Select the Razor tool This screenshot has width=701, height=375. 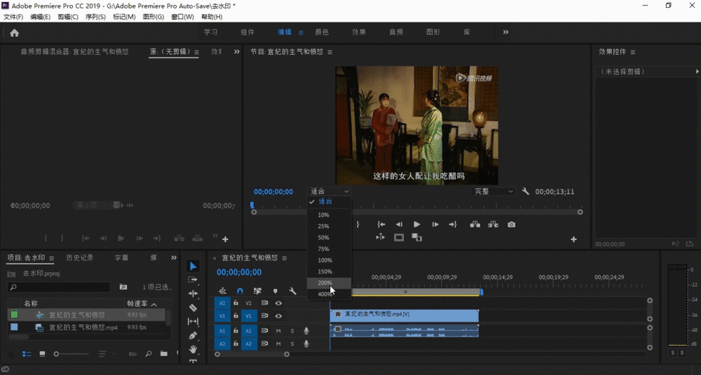click(x=193, y=307)
